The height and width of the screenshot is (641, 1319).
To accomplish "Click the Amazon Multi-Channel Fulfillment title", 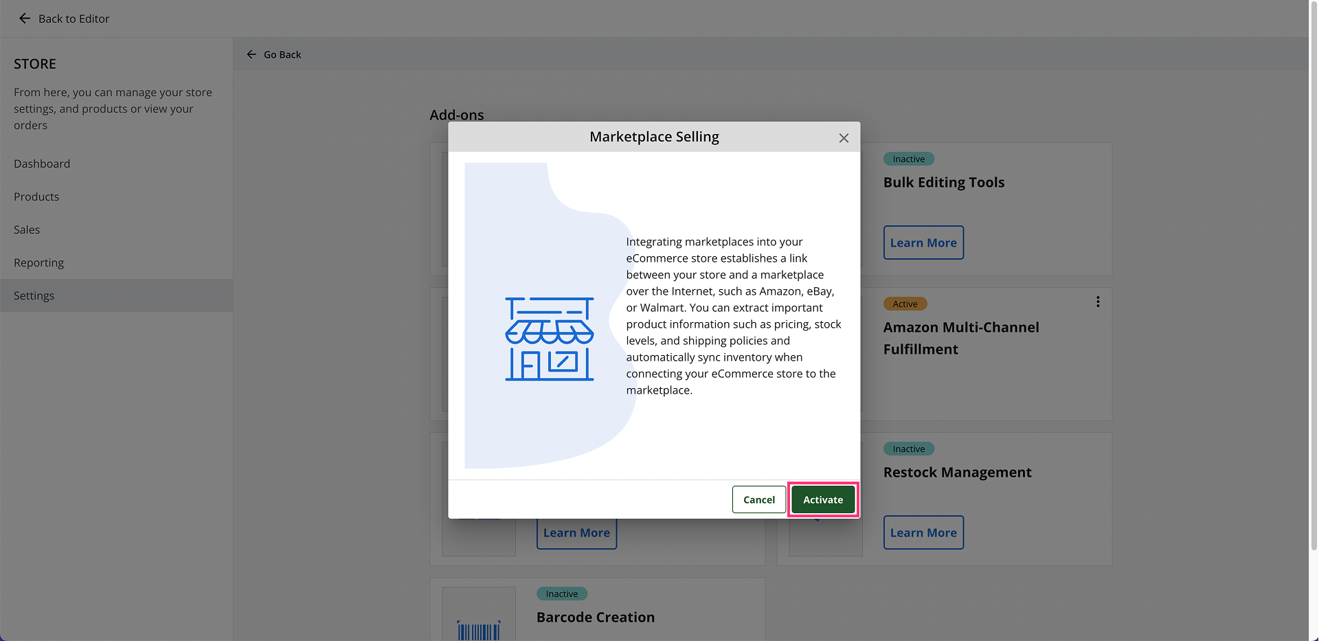I will tap(961, 338).
